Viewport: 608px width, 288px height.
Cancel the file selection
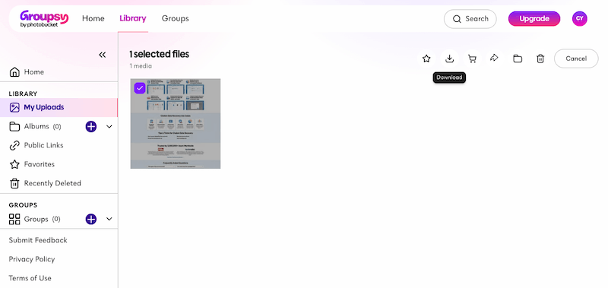(x=576, y=59)
